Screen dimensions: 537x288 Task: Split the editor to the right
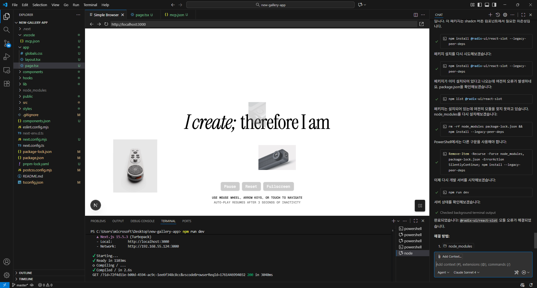416,15
